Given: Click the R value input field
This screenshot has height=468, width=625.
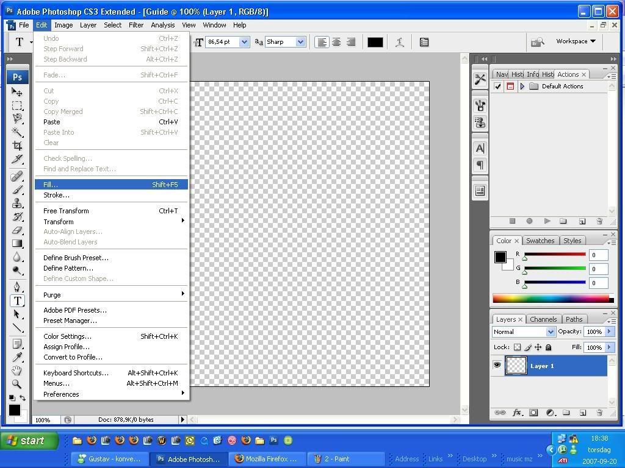Looking at the screenshot, I should click(x=598, y=255).
